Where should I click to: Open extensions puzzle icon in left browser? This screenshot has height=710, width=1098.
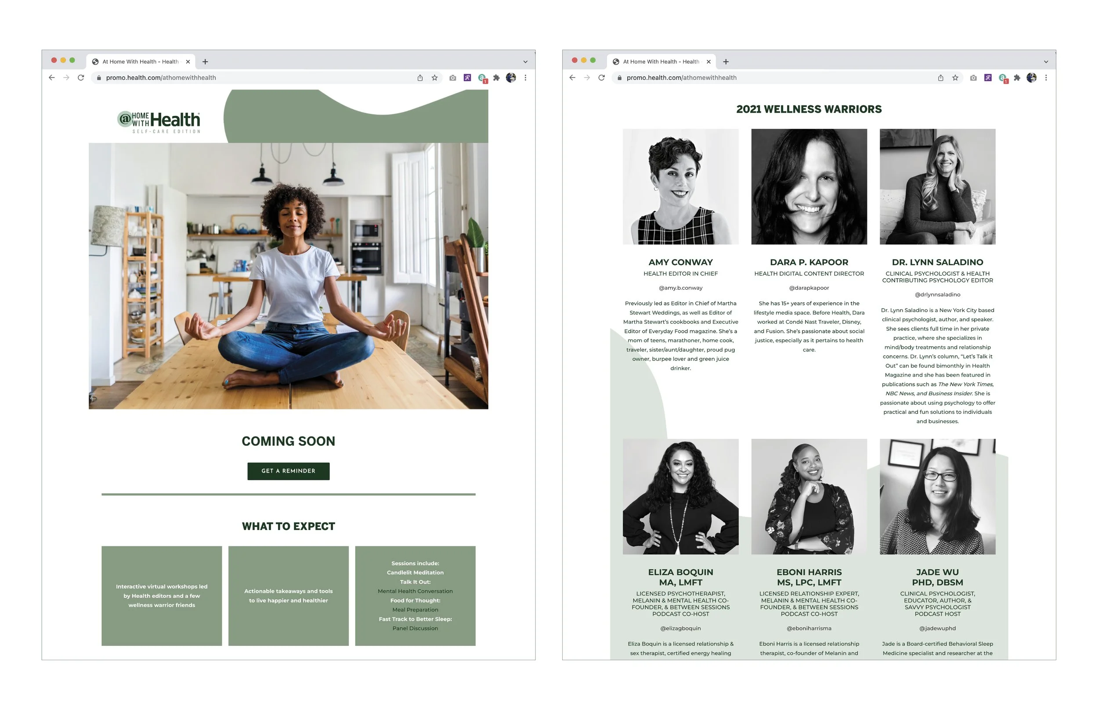pyautogui.click(x=496, y=78)
